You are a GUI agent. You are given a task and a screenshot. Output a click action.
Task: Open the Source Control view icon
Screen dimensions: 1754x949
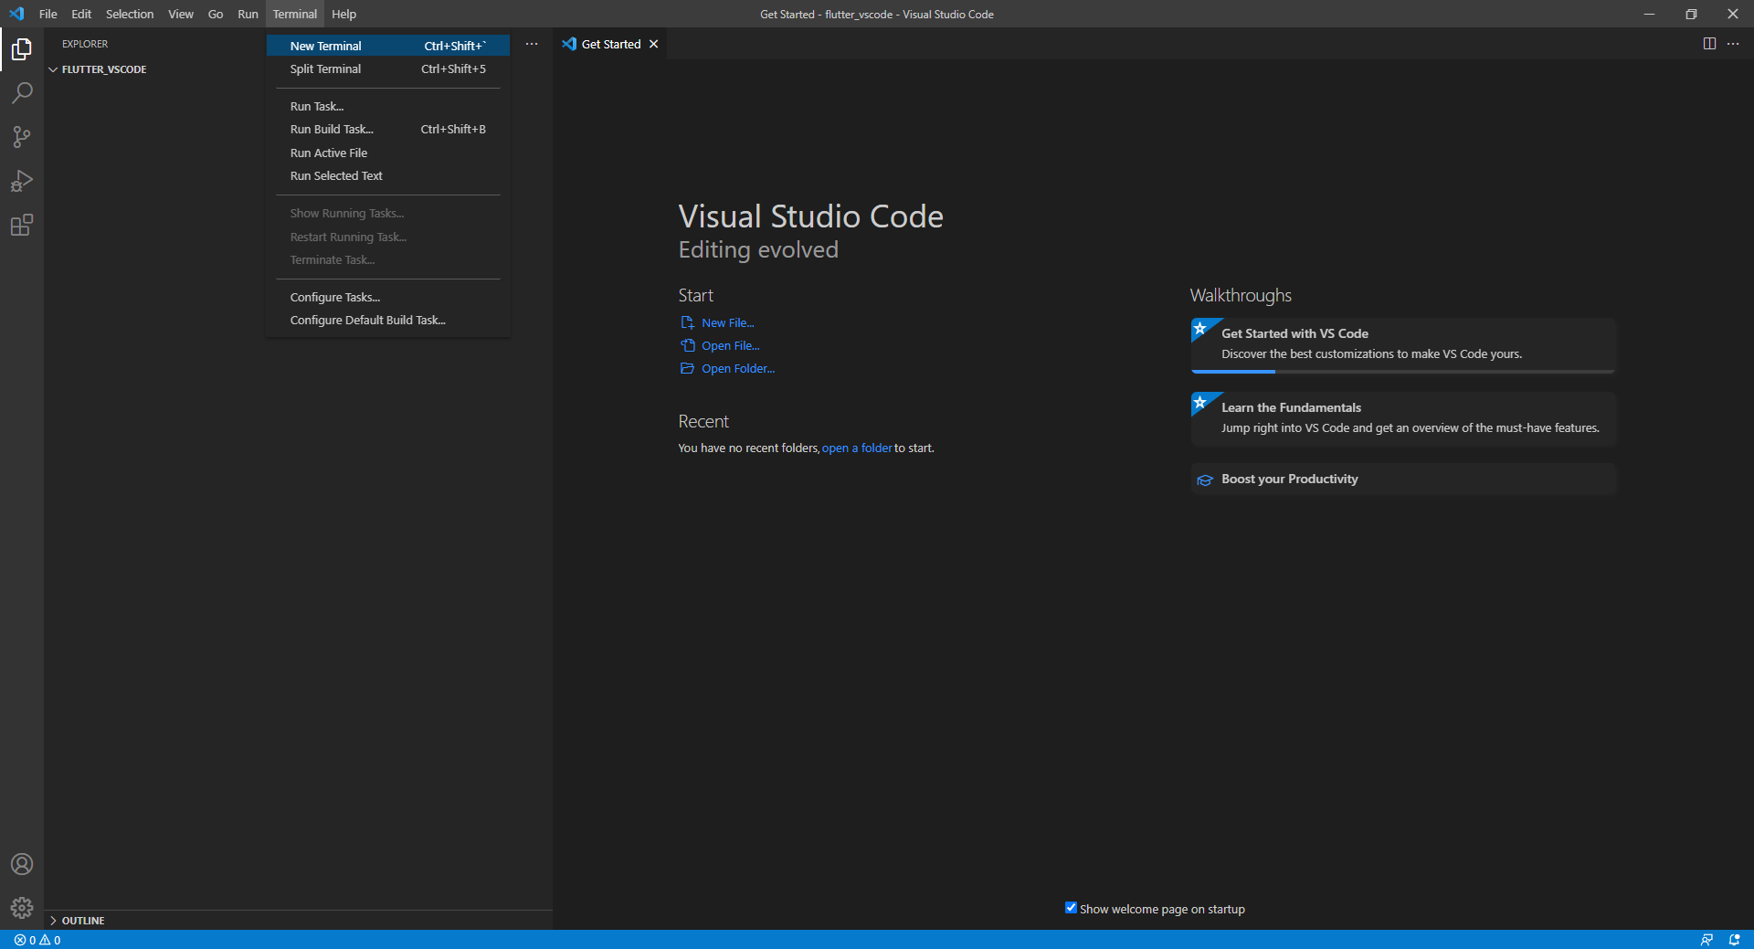[x=22, y=137]
